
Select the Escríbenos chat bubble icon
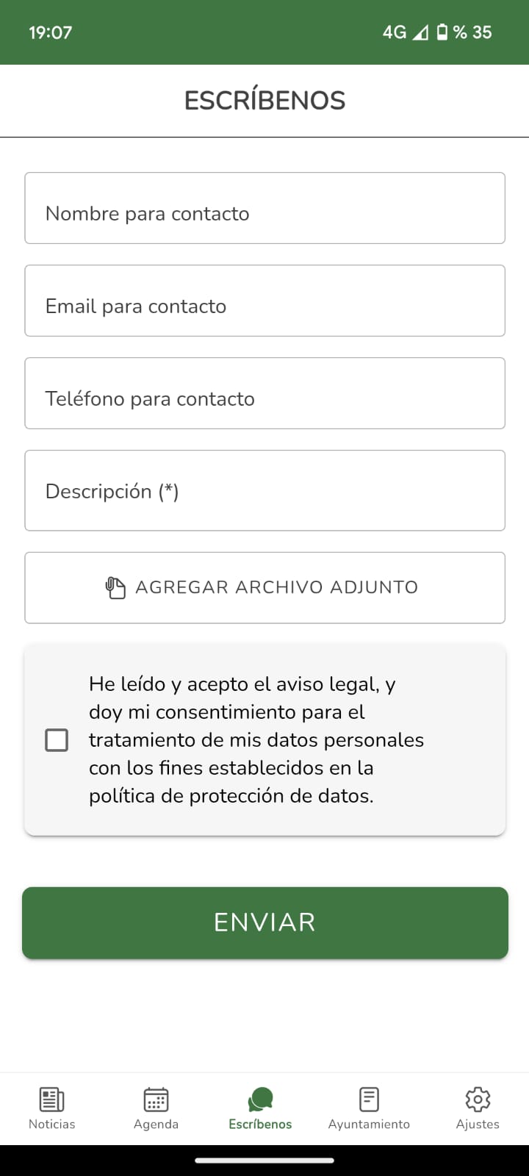click(x=260, y=1100)
